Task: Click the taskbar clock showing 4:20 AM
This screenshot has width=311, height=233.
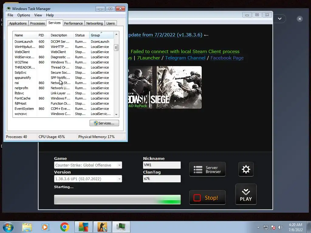Action: (296, 227)
